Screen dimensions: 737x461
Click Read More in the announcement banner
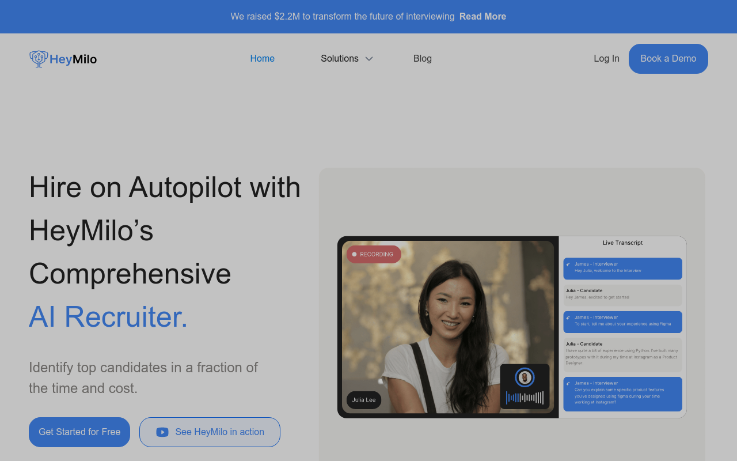483,17
